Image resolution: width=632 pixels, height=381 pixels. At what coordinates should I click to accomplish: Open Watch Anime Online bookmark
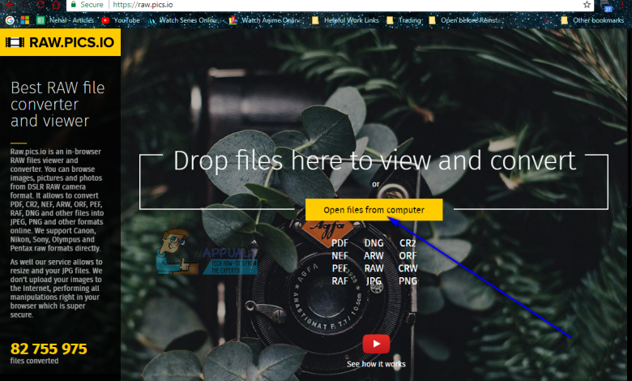point(265,20)
